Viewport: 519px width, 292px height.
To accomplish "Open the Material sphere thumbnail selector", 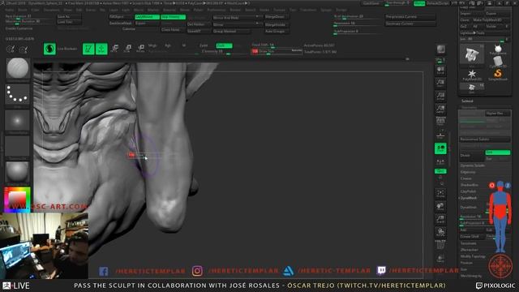I will coord(18,172).
